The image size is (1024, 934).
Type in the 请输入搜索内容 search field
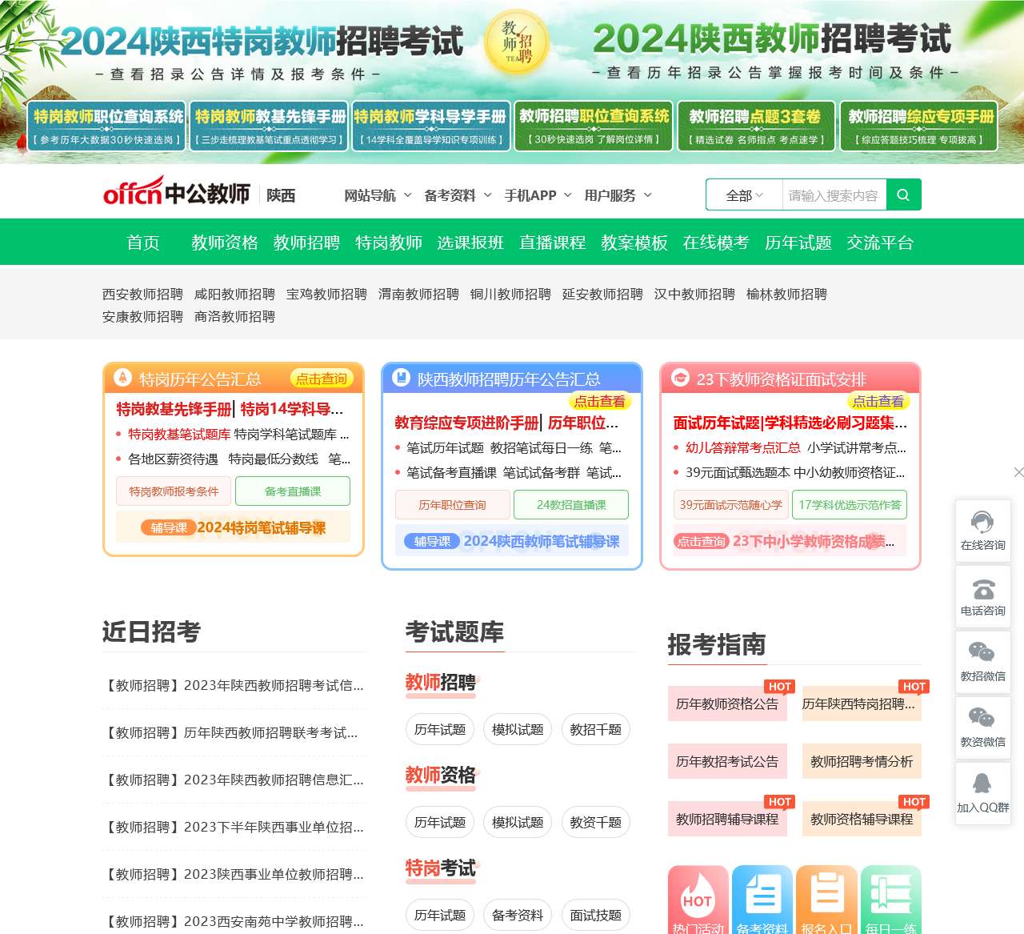(x=834, y=195)
